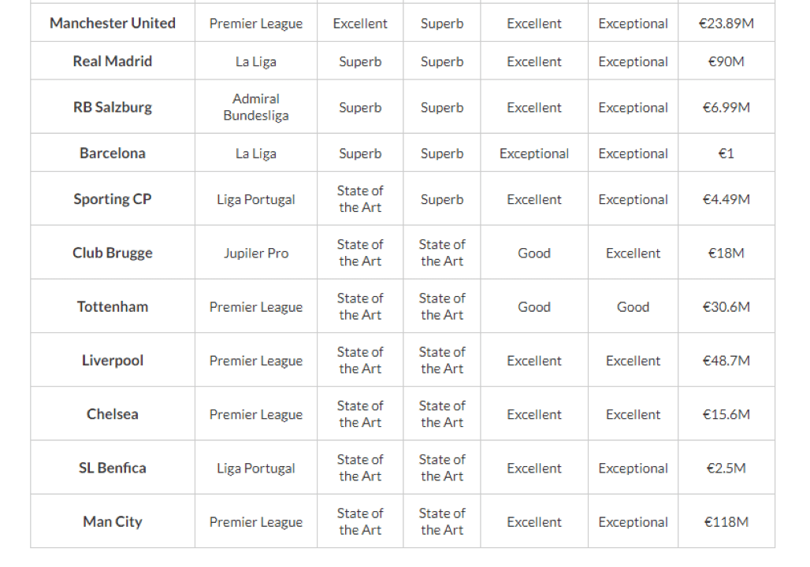Click the €2.5M Benfica budget

[726, 468]
